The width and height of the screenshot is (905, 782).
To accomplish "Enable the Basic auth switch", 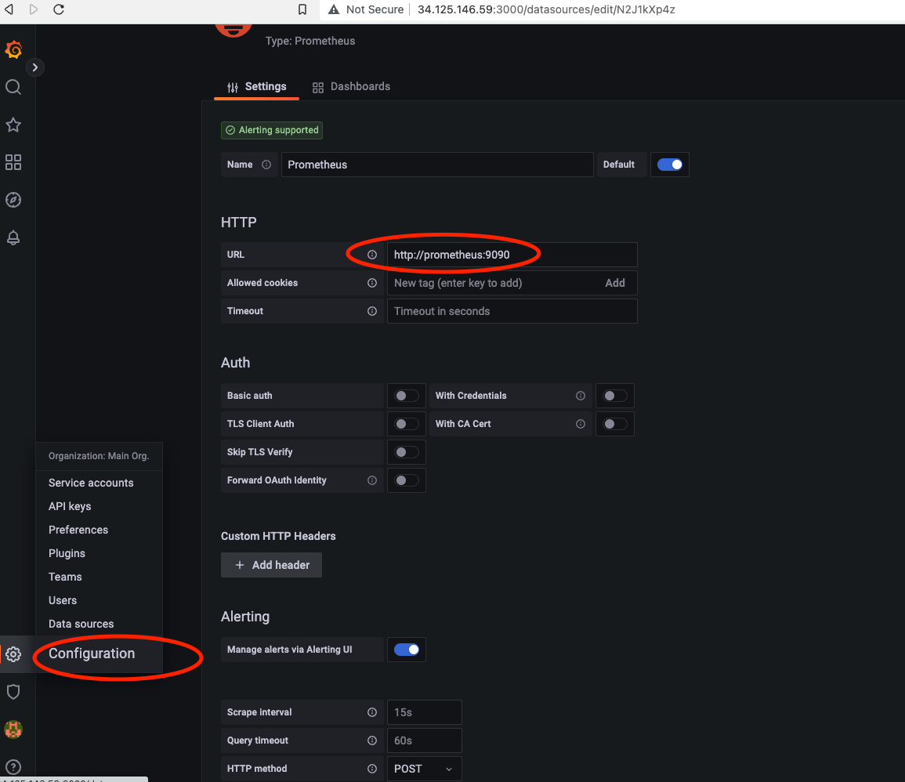I will (x=407, y=396).
